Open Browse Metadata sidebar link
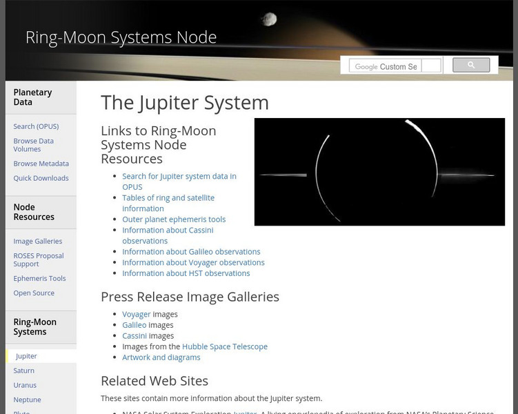518x414 pixels. [41, 164]
